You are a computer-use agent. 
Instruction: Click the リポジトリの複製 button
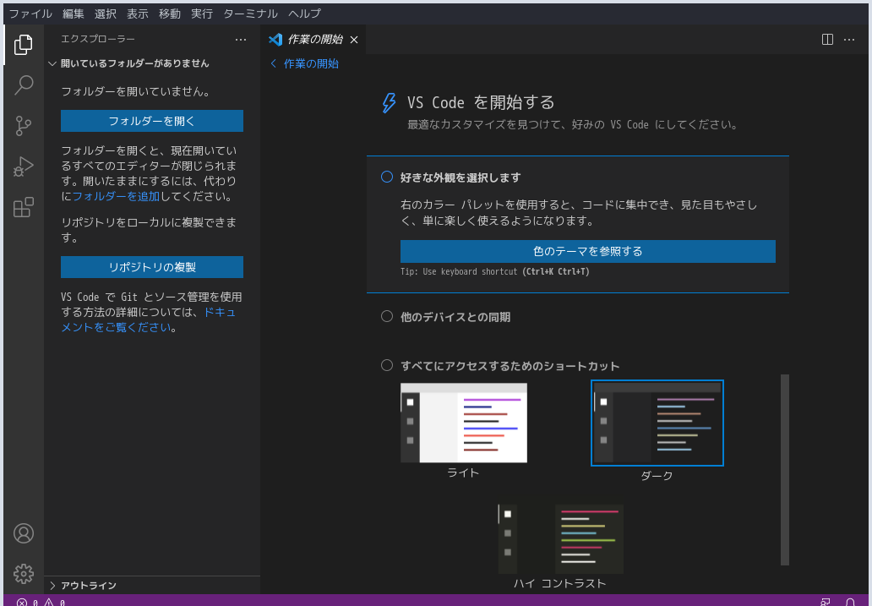pos(152,267)
